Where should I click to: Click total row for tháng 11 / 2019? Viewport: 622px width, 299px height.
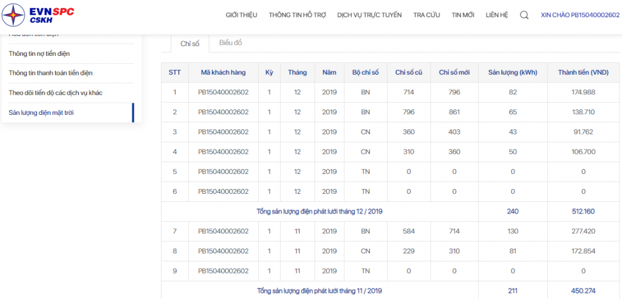(x=320, y=290)
